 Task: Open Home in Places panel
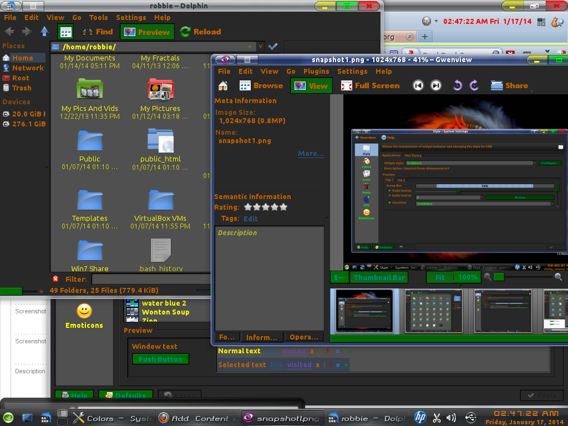(23, 58)
